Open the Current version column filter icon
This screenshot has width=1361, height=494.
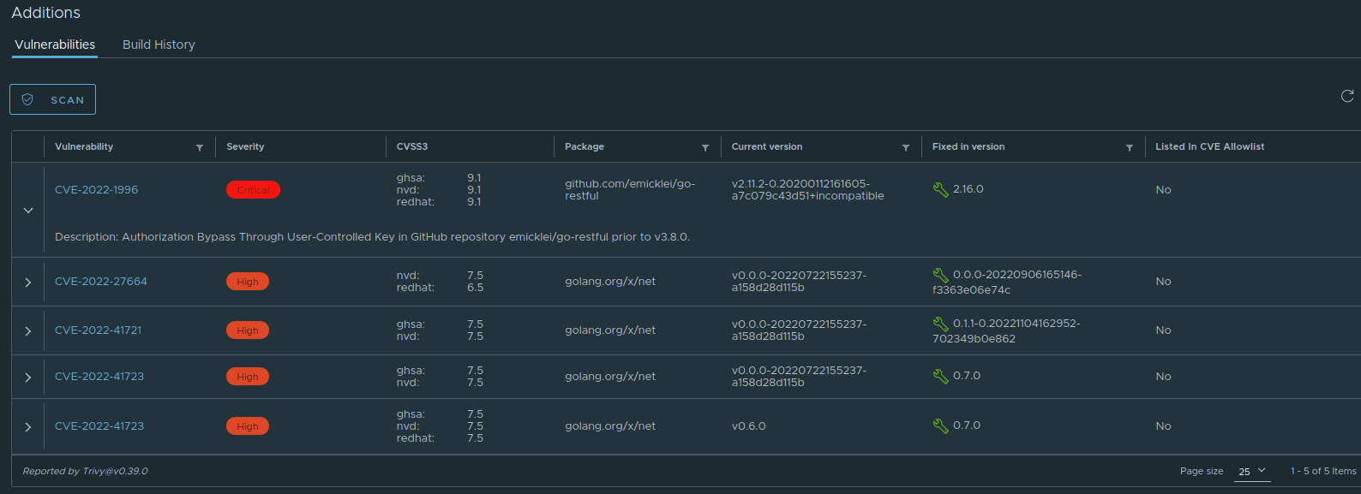[x=906, y=148]
